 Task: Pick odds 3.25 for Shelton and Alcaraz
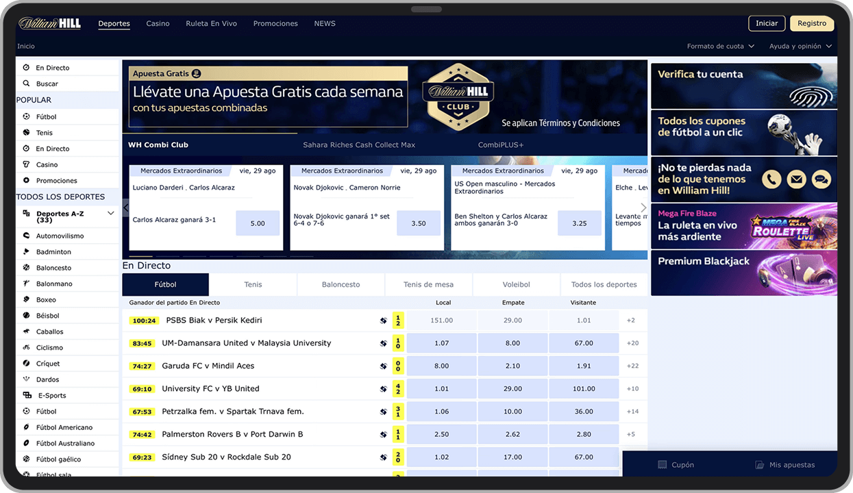580,223
